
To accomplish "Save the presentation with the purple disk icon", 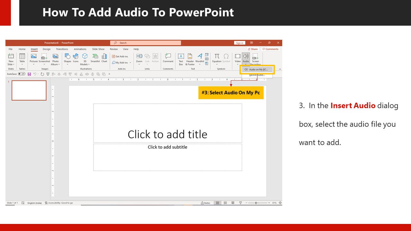I will coord(29,74).
